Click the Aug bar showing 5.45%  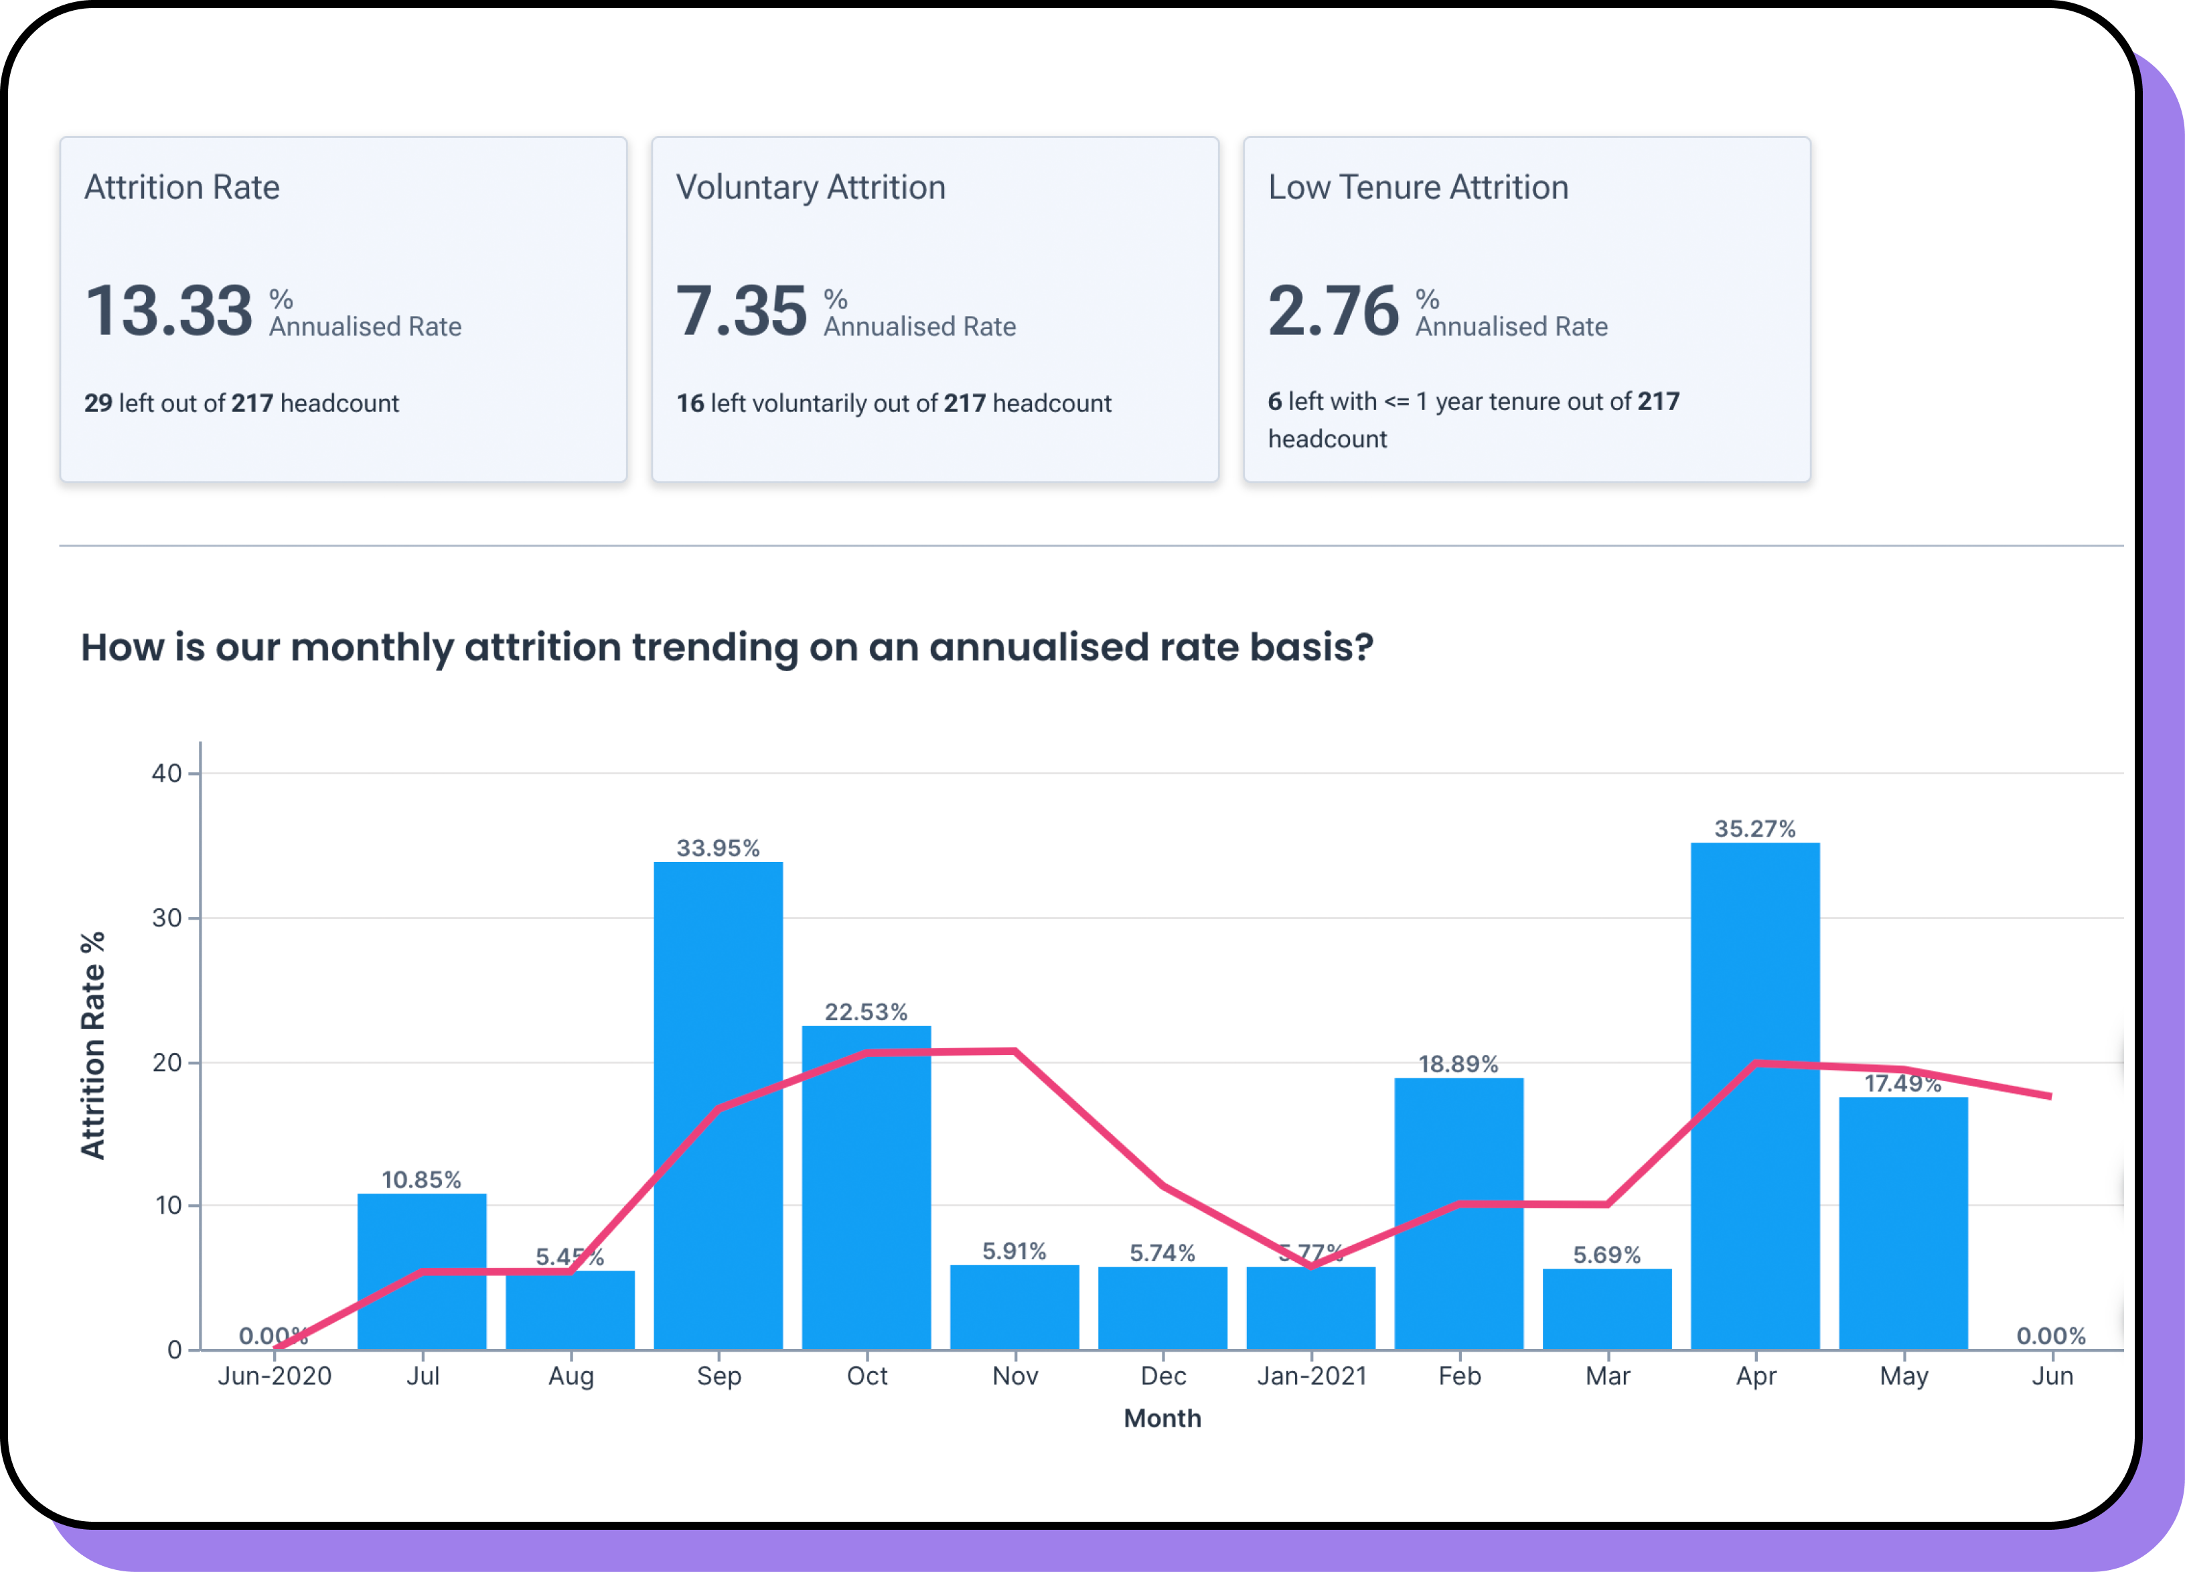pyautogui.click(x=569, y=1313)
